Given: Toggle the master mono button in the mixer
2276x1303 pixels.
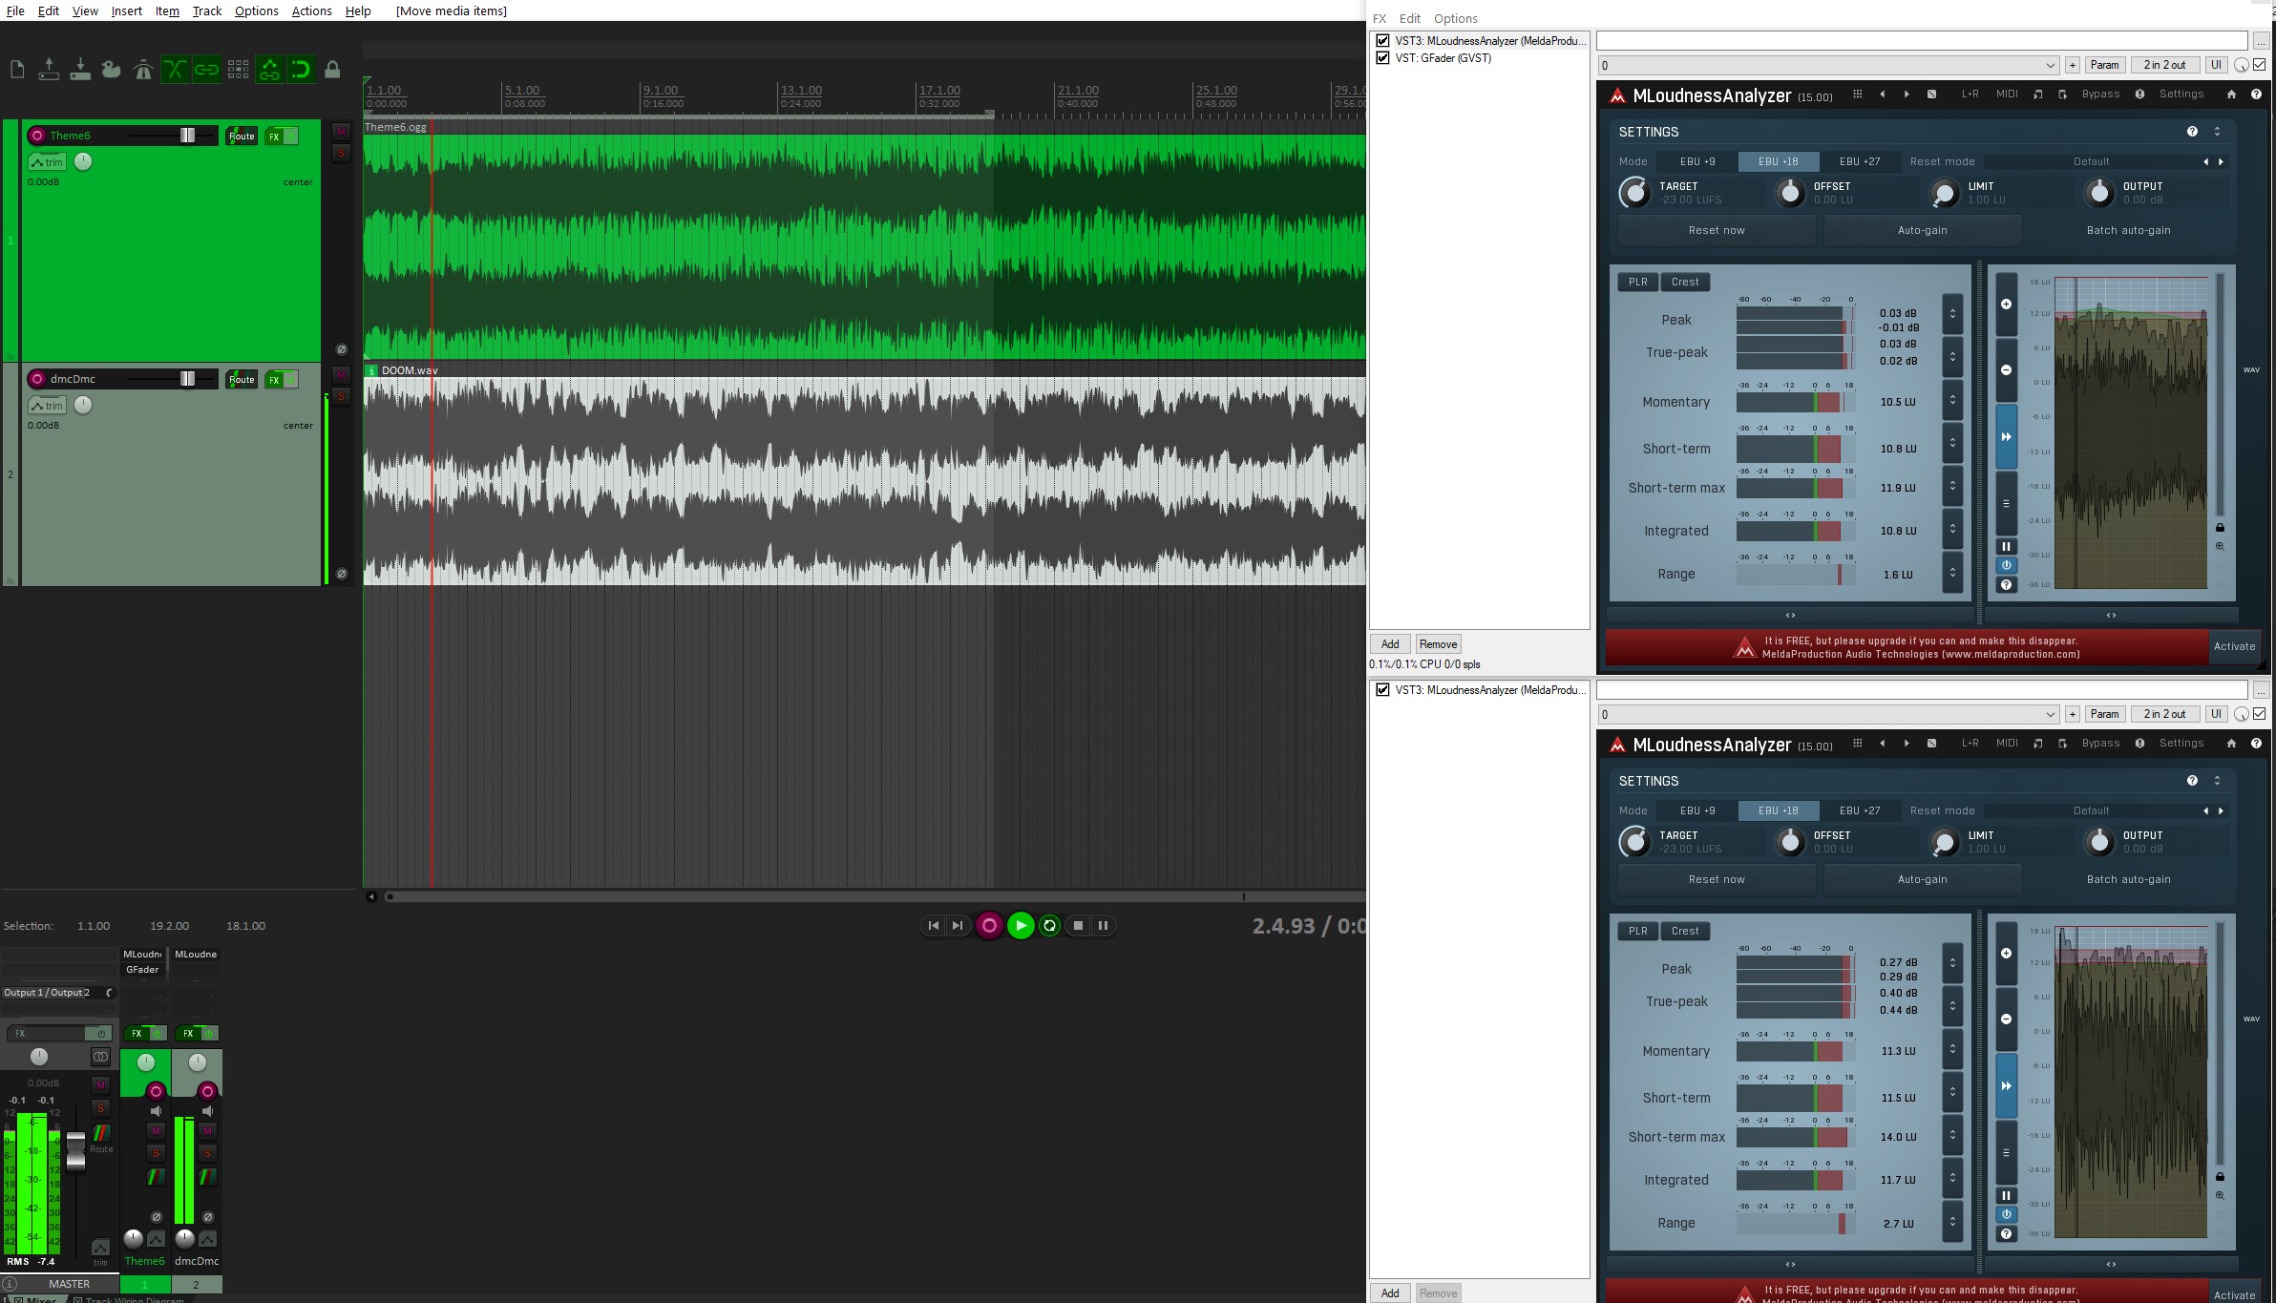Looking at the screenshot, I should (x=100, y=1057).
